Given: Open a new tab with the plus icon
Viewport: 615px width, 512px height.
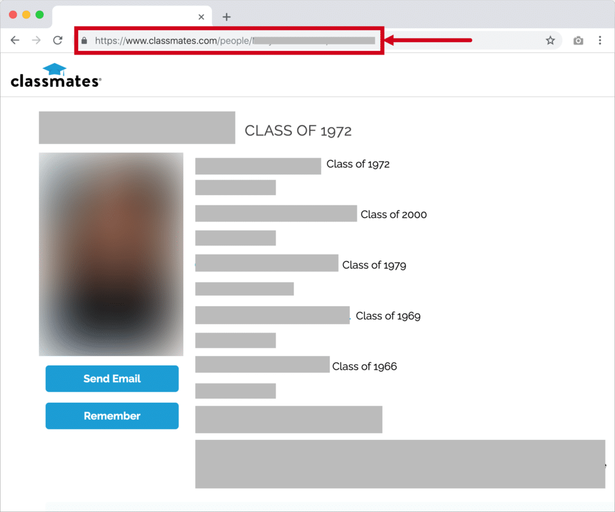Looking at the screenshot, I should click(226, 17).
